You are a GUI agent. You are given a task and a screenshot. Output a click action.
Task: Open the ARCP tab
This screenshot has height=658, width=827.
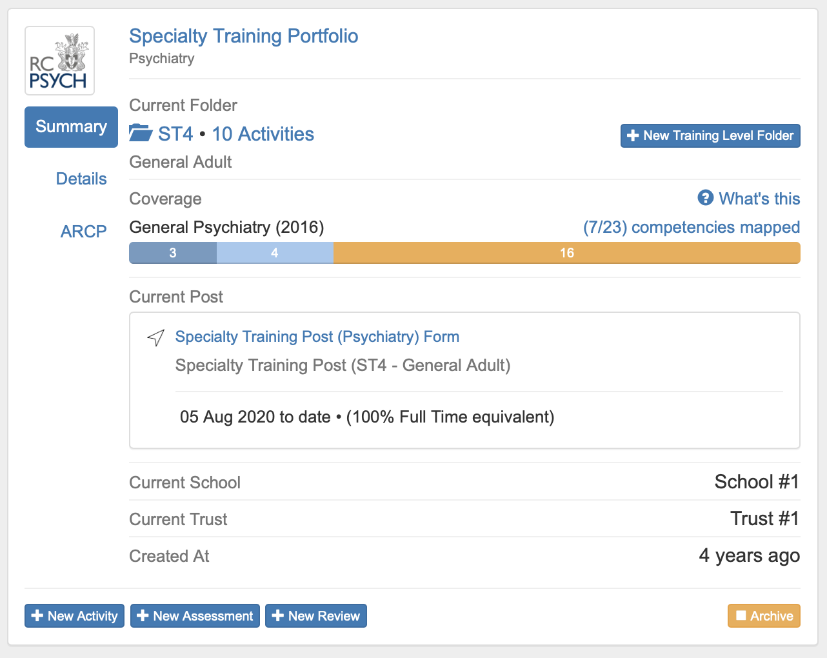point(83,232)
